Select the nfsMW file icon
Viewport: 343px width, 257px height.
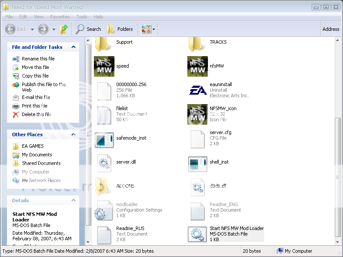198,66
